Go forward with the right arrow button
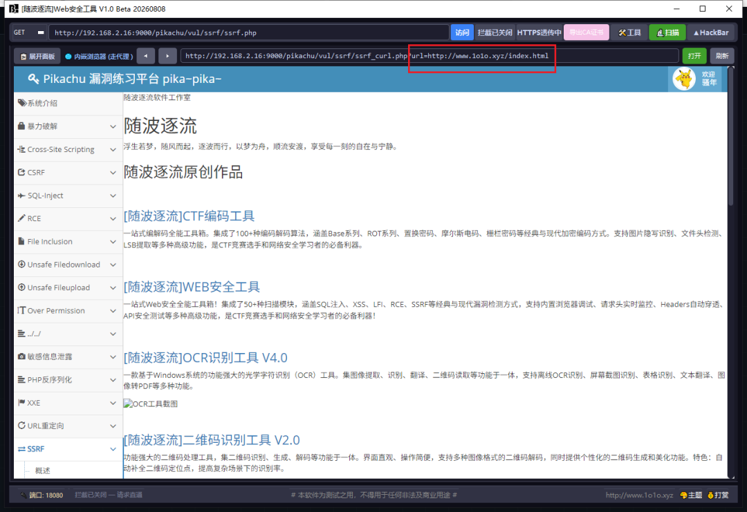This screenshot has height=512, width=747. (x=167, y=56)
